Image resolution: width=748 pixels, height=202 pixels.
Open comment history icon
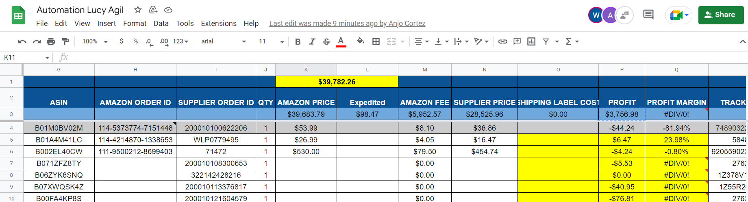[x=648, y=15]
